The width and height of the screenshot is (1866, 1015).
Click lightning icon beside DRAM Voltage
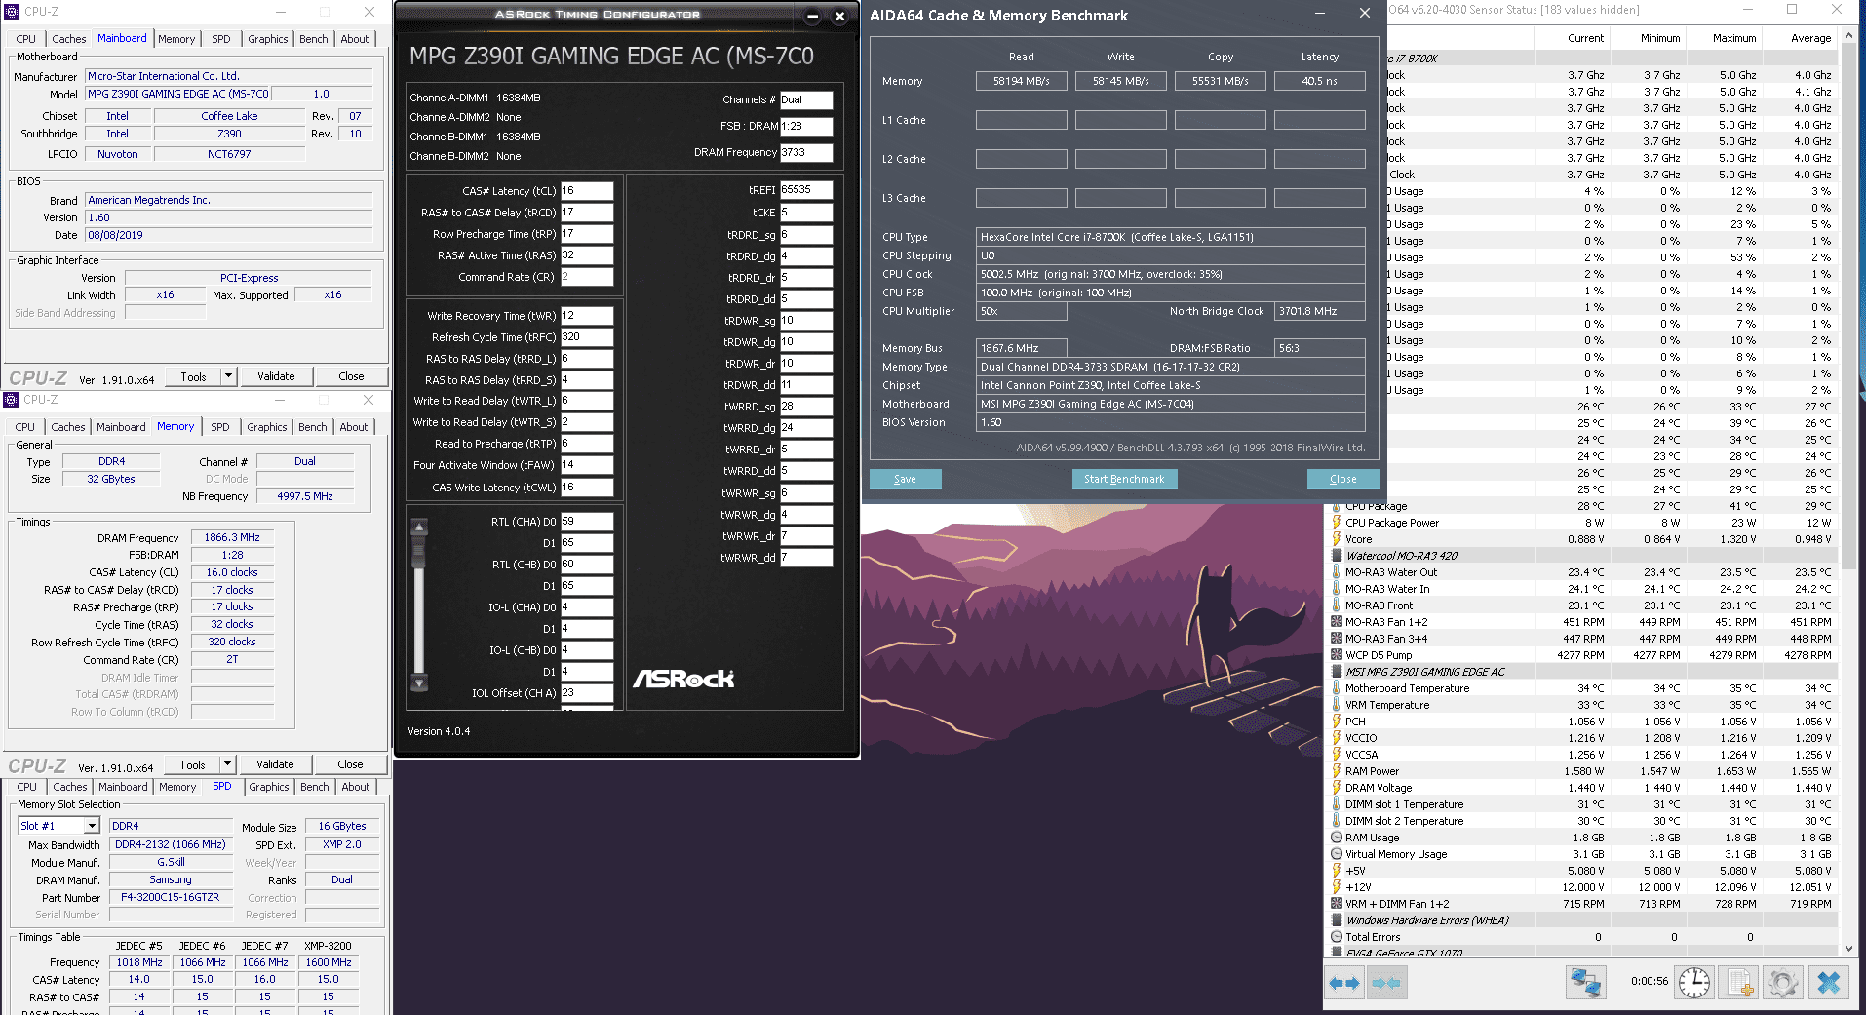point(1337,788)
